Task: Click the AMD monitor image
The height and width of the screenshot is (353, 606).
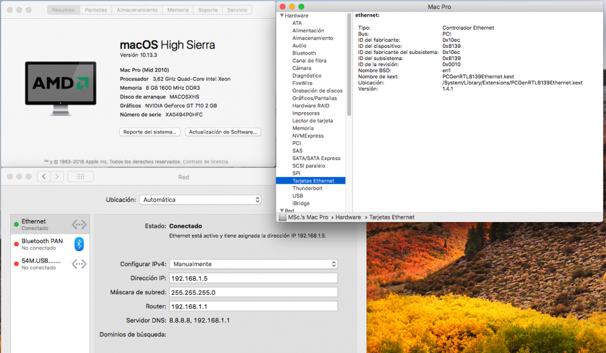Action: (61, 89)
